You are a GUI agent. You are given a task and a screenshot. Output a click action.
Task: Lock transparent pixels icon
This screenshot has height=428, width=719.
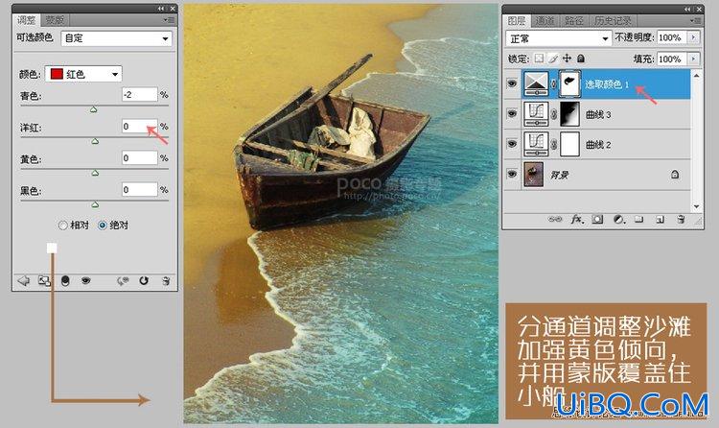click(x=539, y=59)
